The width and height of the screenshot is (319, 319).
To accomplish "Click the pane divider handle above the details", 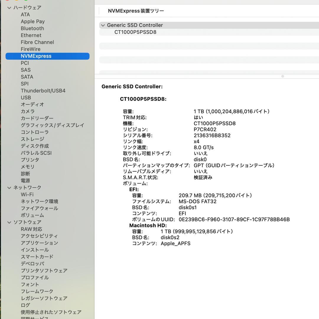I will click(282, 76).
